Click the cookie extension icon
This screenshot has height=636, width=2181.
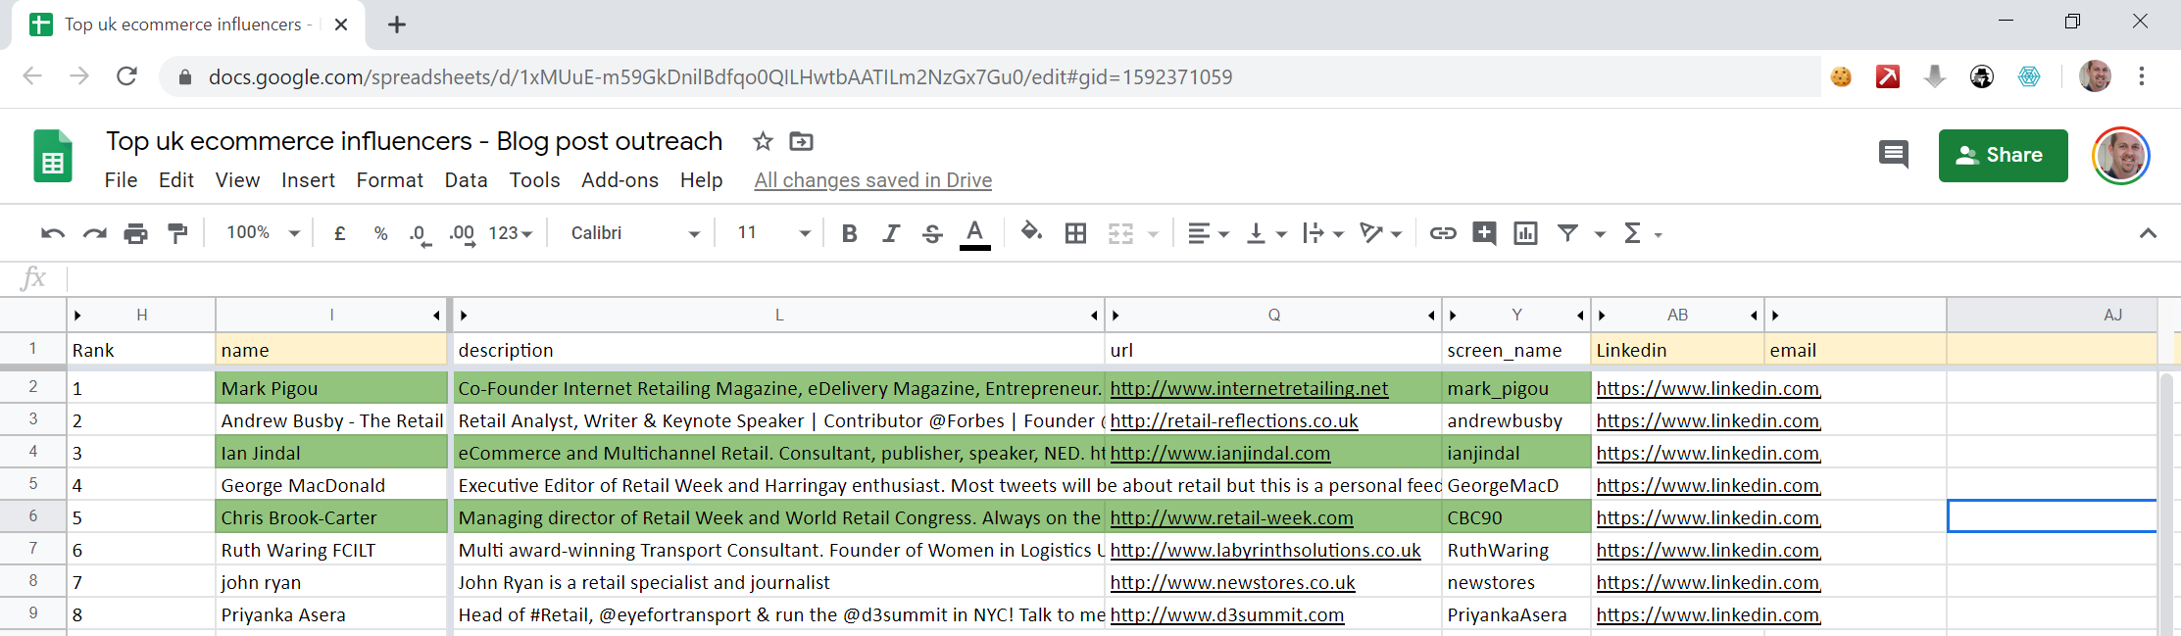[x=1841, y=76]
